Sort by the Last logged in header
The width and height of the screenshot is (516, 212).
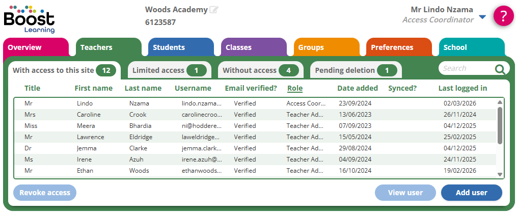463,88
